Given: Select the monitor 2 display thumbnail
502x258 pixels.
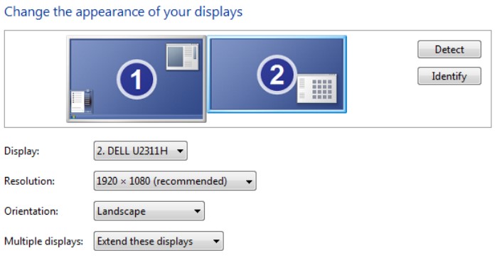Looking at the screenshot, I should coord(277,74).
